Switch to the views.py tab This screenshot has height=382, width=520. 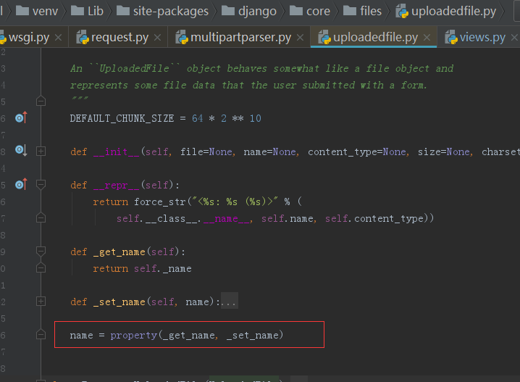coord(477,37)
